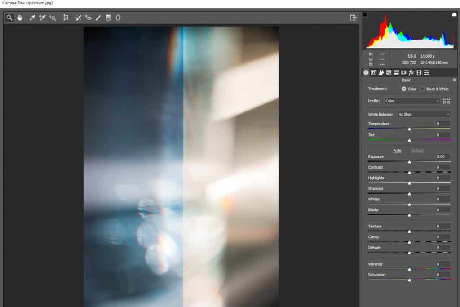Select the Zoom tool
Viewport: 460px width, 307px height.
[x=9, y=18]
